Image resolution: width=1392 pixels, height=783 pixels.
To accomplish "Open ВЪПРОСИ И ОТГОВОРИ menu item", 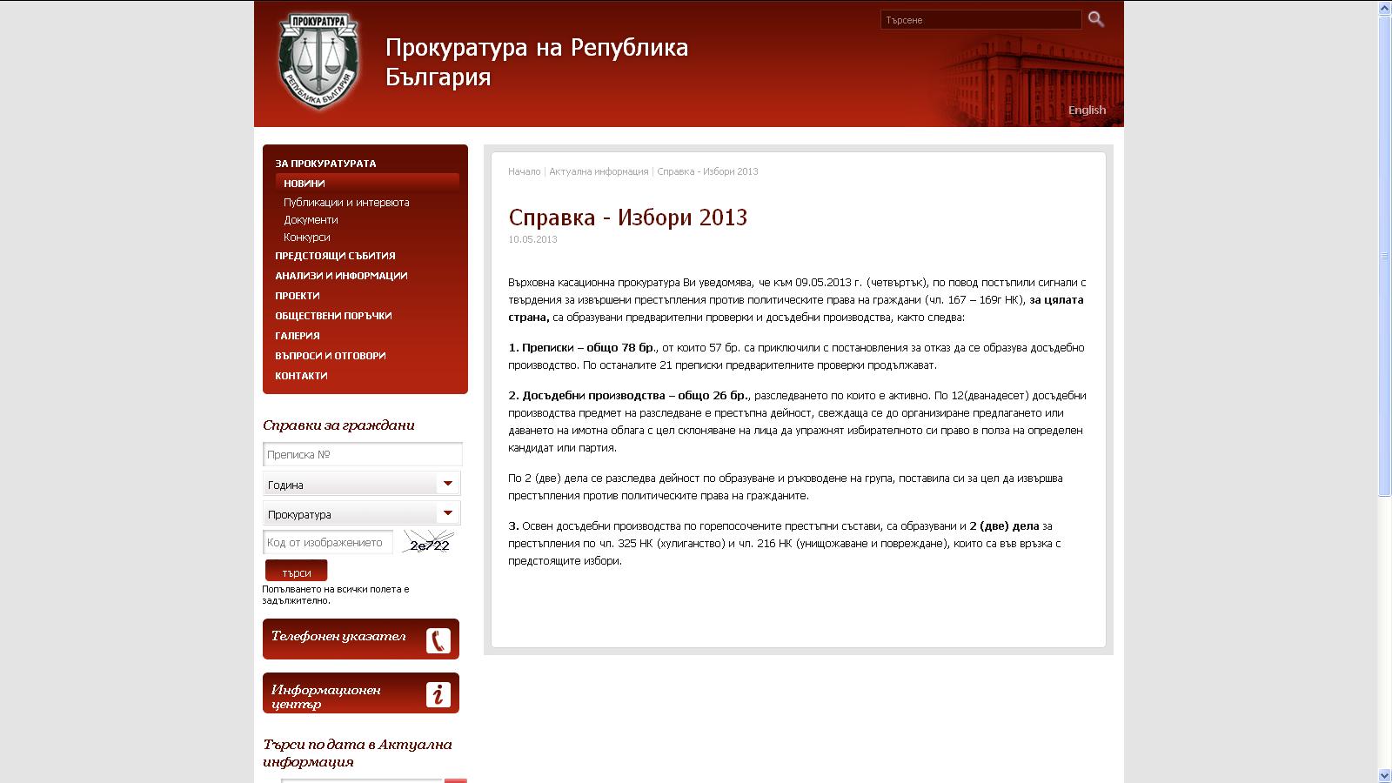I will pyautogui.click(x=330, y=356).
